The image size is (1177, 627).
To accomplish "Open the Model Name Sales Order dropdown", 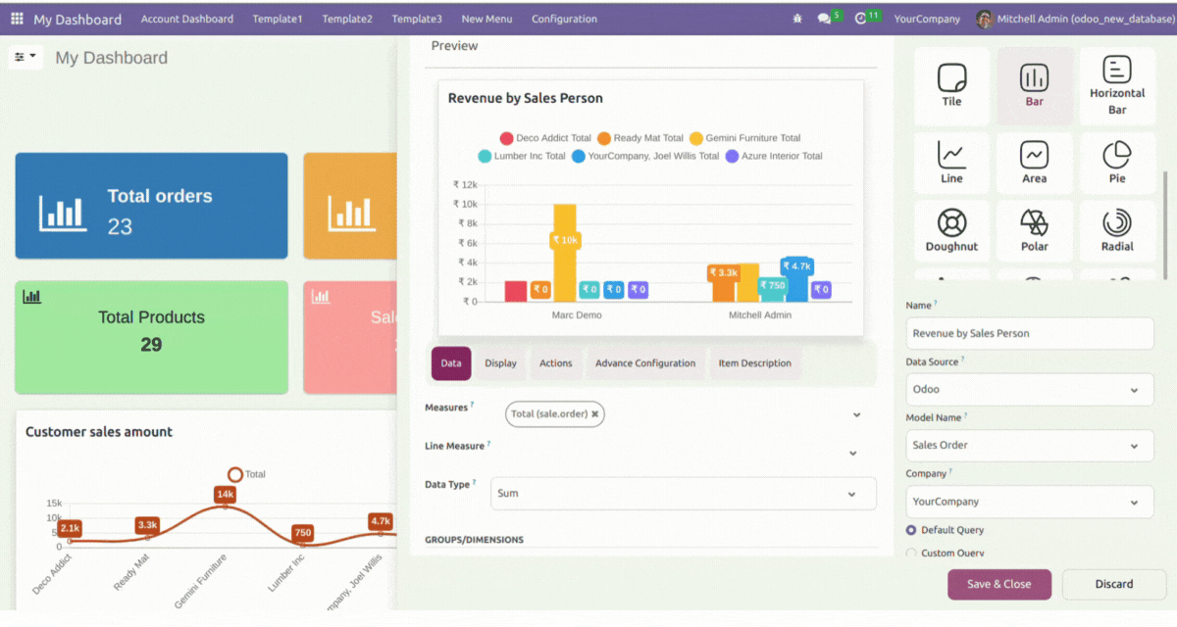I will click(1029, 445).
